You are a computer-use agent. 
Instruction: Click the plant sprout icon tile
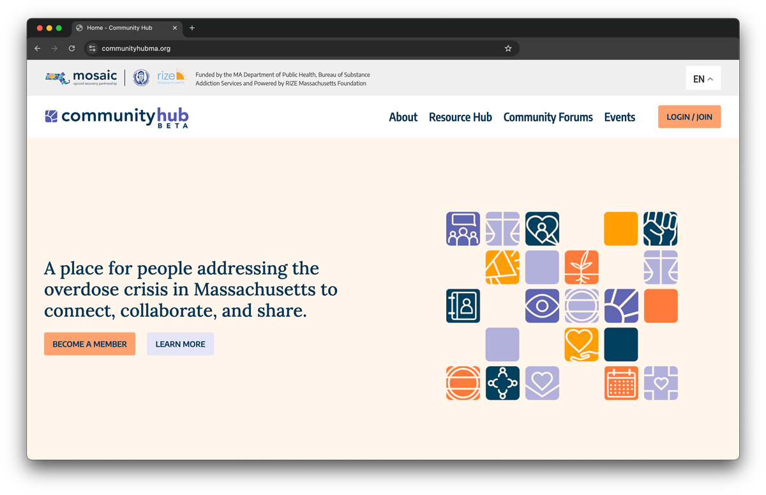point(581,267)
